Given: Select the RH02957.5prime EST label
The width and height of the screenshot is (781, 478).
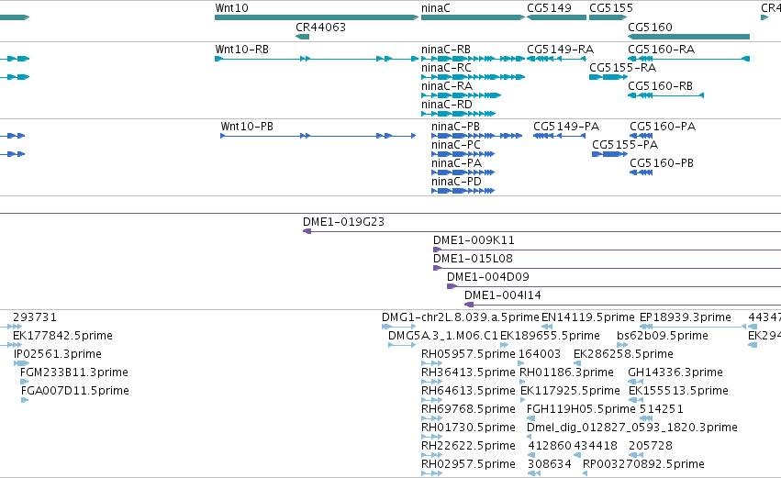Looking at the screenshot, I should click(x=468, y=465).
